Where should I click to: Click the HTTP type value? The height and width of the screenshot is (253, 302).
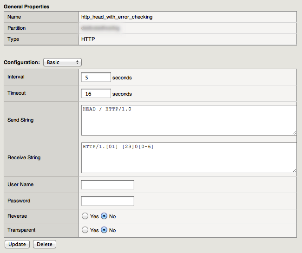tap(88, 39)
